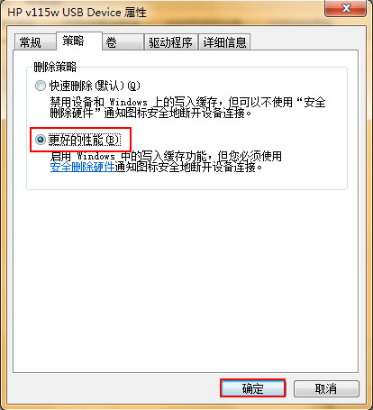
Task: Close the properties window with X
Action: (x=346, y=8)
